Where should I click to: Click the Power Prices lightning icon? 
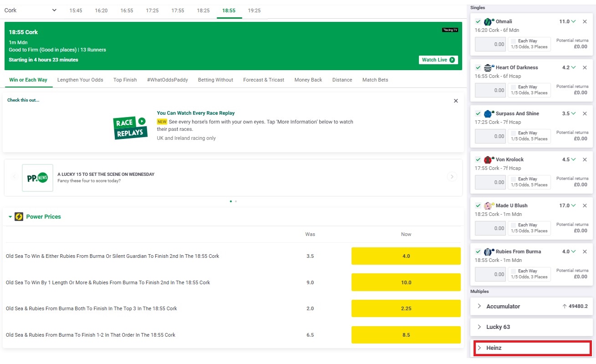[x=19, y=217]
